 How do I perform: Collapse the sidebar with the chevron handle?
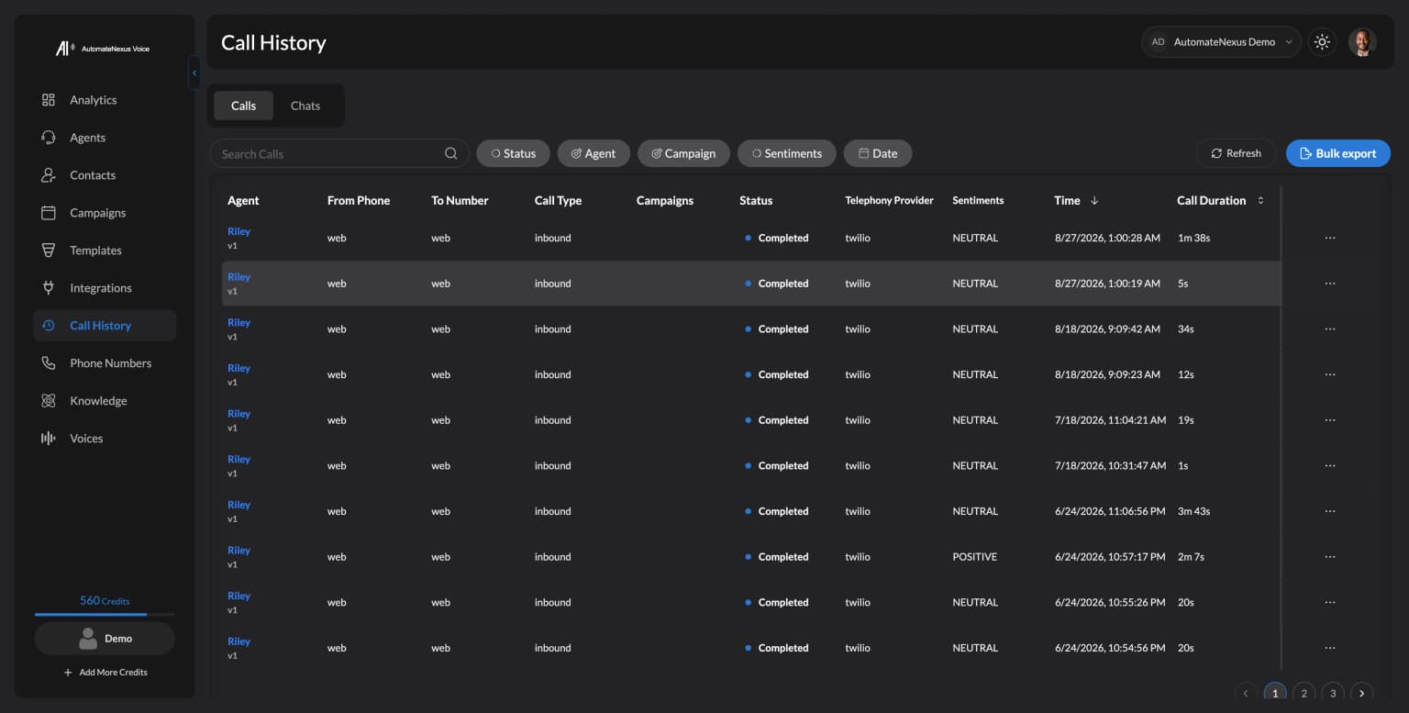tap(194, 72)
